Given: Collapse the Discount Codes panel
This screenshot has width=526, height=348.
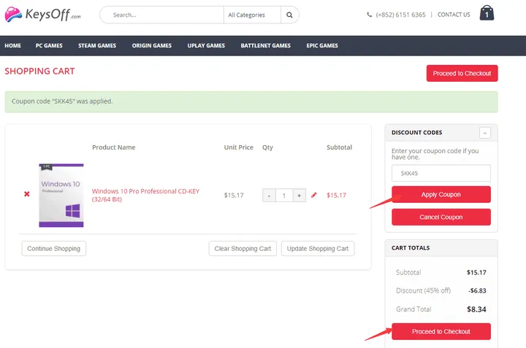Looking at the screenshot, I should point(484,133).
